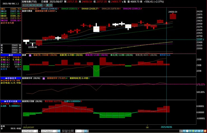Click the 加權指數(TSE) chart title

(x=29, y=2)
